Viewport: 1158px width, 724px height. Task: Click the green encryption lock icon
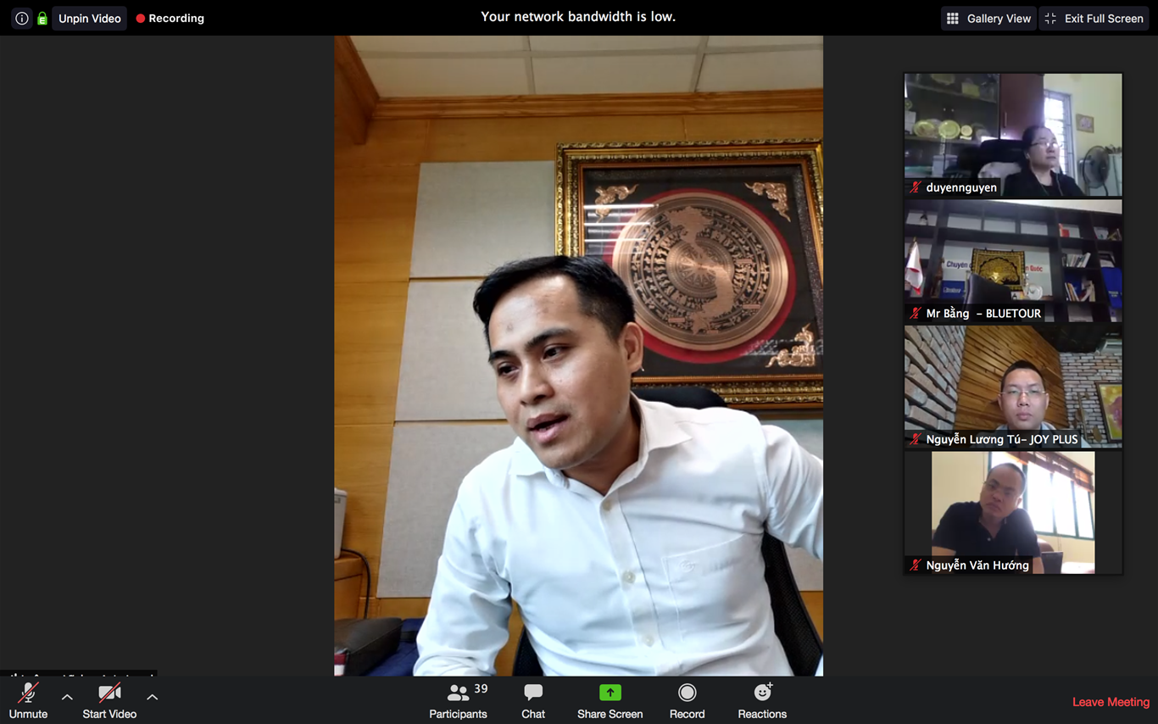[x=42, y=18]
